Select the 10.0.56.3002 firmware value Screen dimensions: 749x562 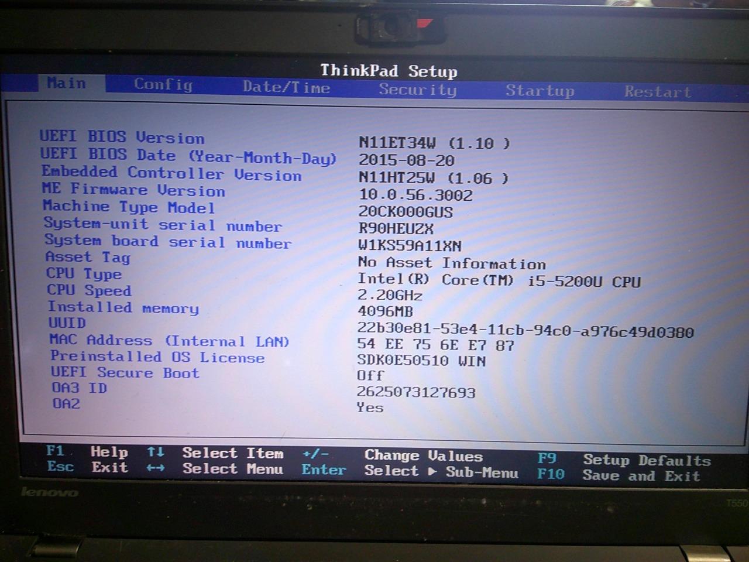tap(415, 195)
